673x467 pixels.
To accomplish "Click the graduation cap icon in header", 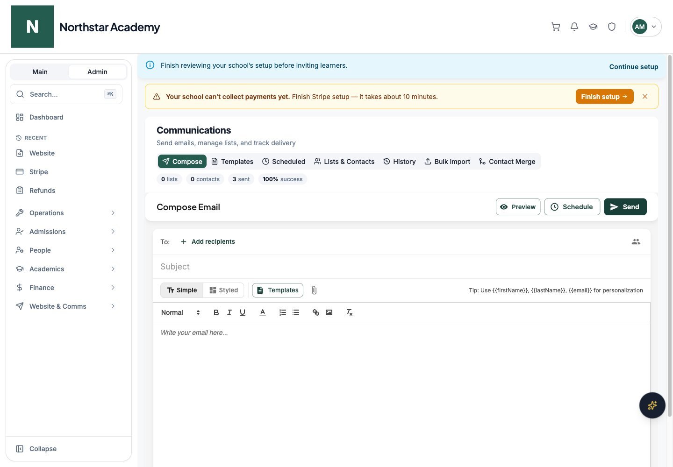I will pyautogui.click(x=593, y=27).
